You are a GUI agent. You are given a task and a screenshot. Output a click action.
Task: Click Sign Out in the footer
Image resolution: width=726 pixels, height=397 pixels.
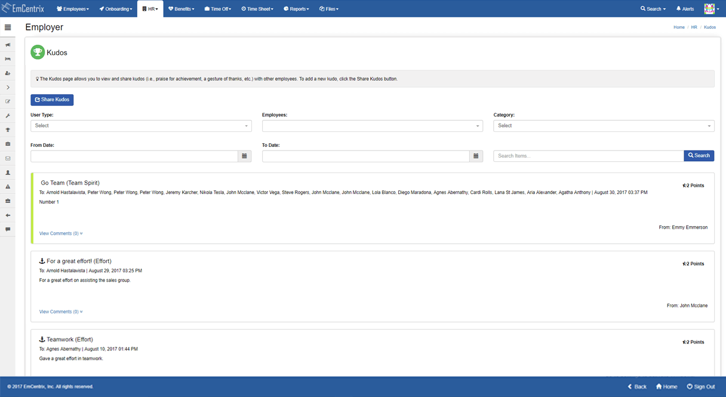(701, 387)
